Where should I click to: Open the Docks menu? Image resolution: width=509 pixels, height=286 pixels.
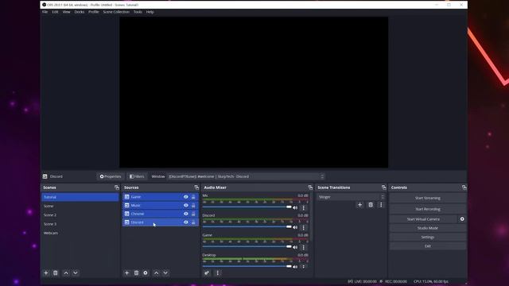click(x=80, y=12)
